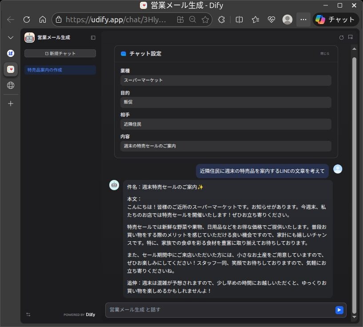The width and height of the screenshot is (363, 327).
Task: Open the app install icon in address bar
Action: click(180, 20)
